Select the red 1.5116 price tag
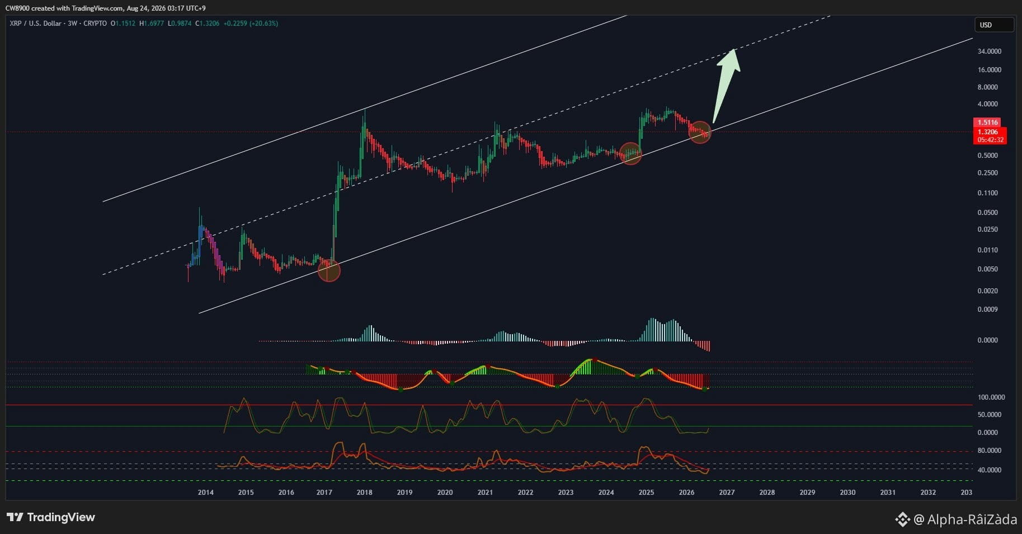Viewport: 1022px width, 534px height. (988, 122)
